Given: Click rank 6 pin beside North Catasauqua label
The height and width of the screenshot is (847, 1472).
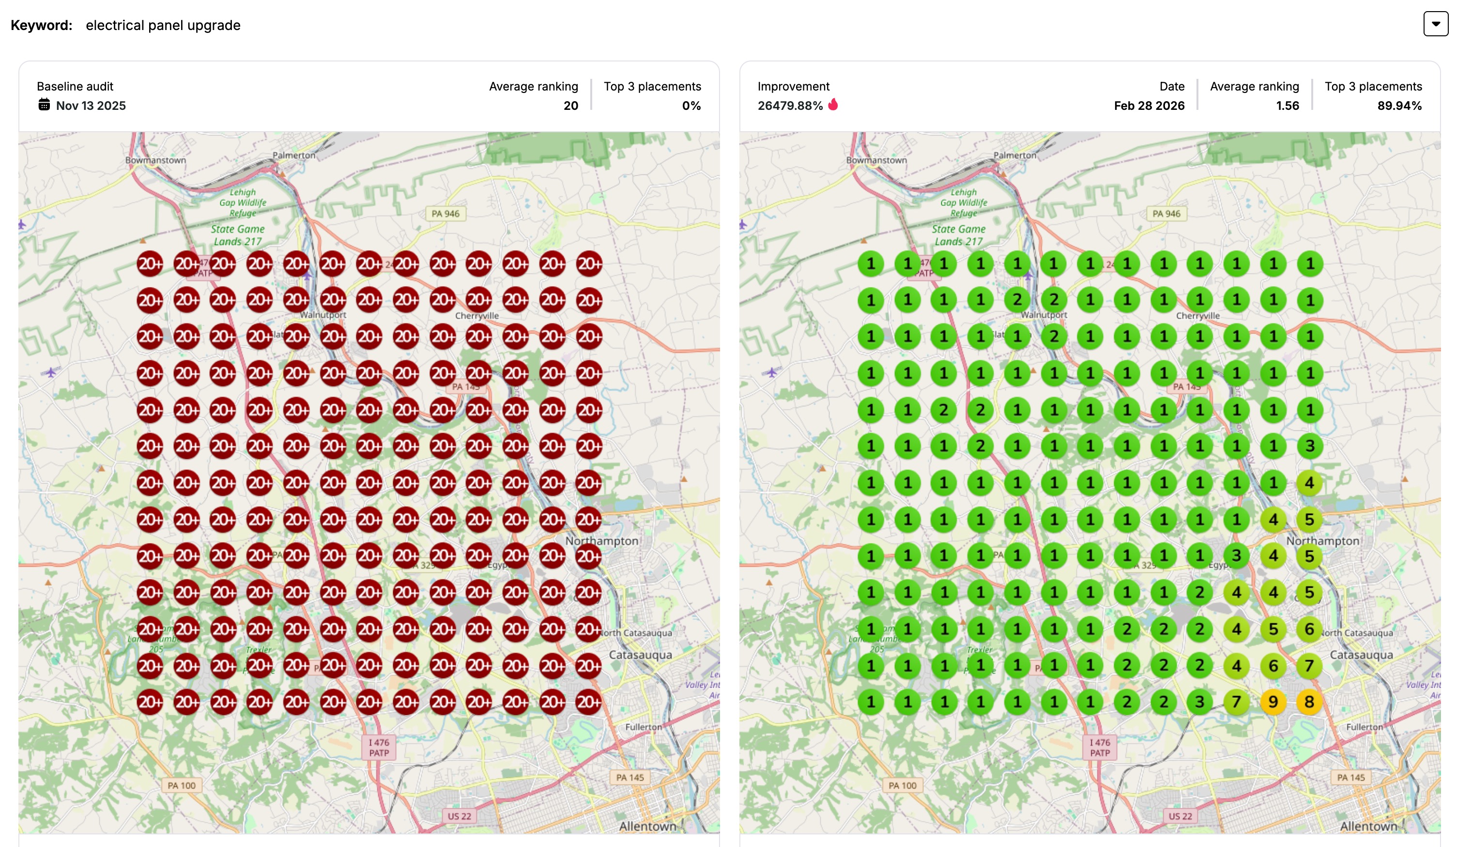Looking at the screenshot, I should tap(1309, 629).
